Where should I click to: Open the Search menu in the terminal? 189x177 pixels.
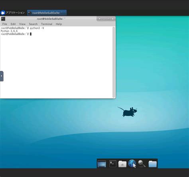pyautogui.click(x=33, y=24)
